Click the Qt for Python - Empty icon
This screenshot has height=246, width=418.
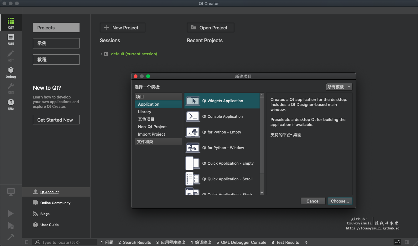click(193, 132)
